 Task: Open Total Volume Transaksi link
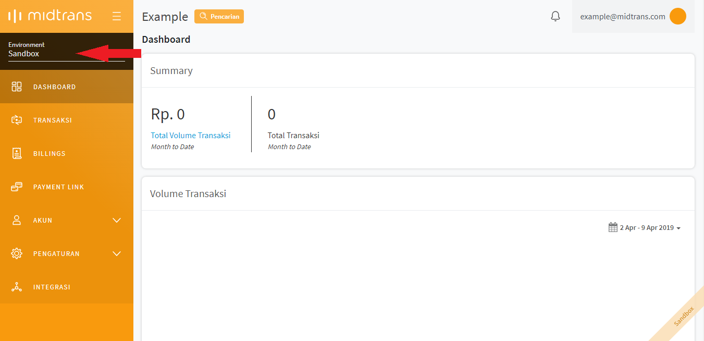tap(191, 135)
